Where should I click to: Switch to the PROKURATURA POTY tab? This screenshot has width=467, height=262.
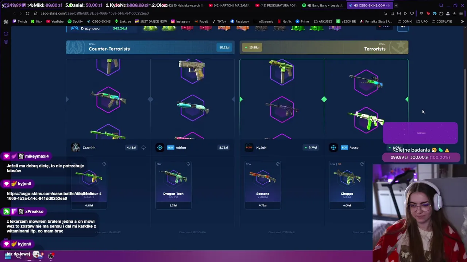pos(276,5)
